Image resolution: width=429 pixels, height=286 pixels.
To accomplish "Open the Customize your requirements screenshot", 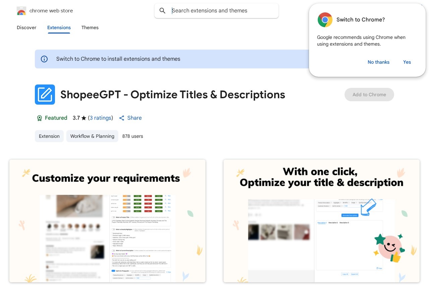I will tap(107, 221).
